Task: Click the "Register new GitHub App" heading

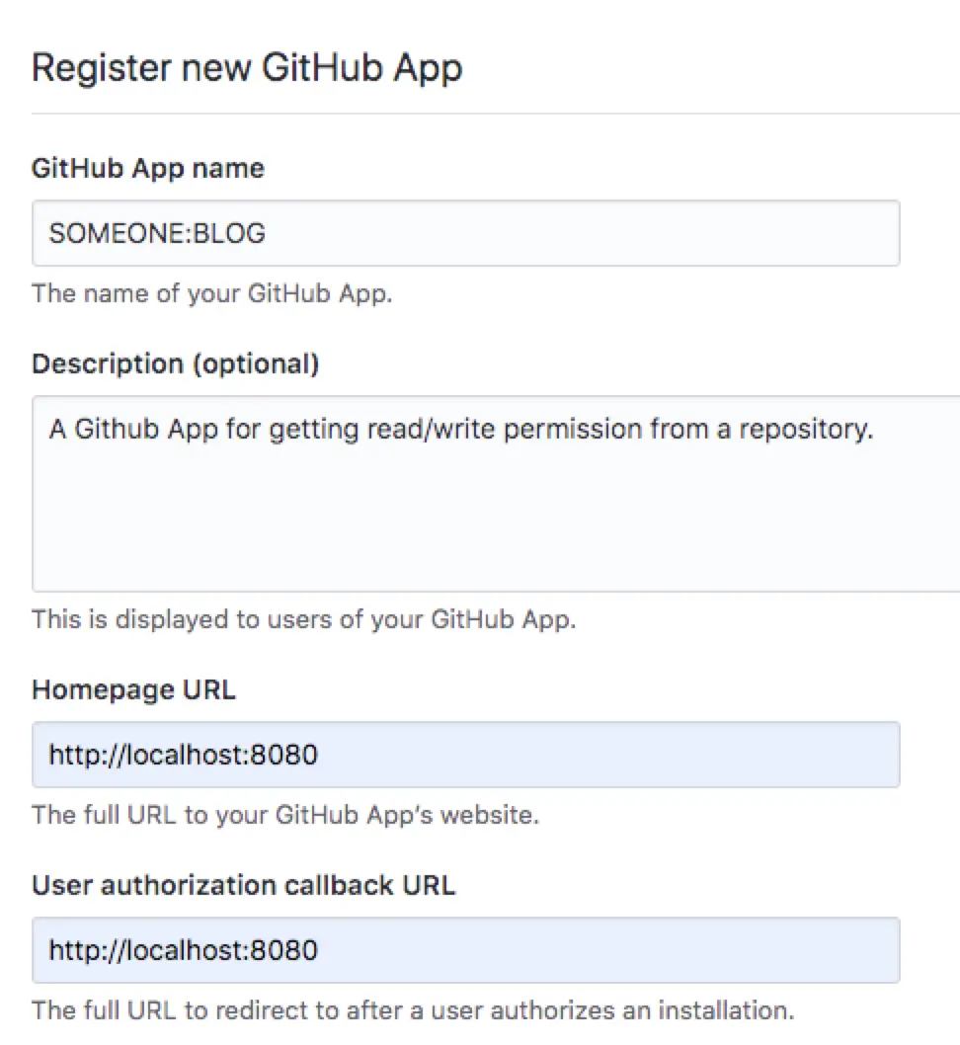Action: (x=247, y=68)
